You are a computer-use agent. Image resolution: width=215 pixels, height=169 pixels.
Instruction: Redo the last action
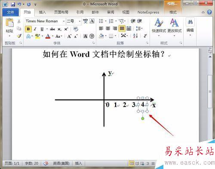[29, 4]
